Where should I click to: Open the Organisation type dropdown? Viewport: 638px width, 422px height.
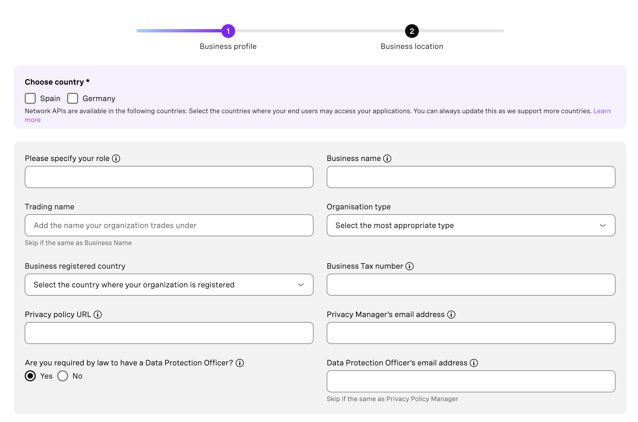(x=471, y=225)
